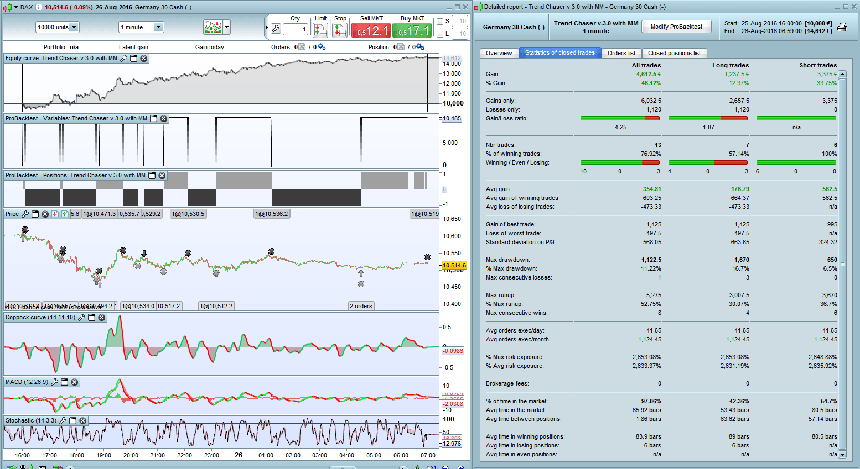Click the All trades gain value 4,612.5 €
Screen dimensions: 860x469
tap(649, 74)
